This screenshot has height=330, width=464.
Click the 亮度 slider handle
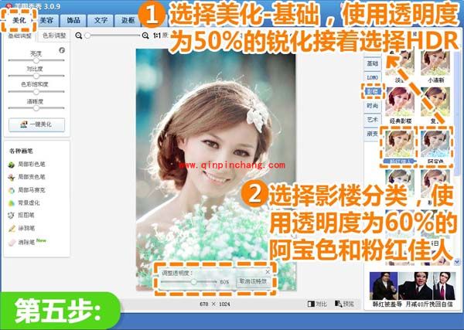pos(36,60)
